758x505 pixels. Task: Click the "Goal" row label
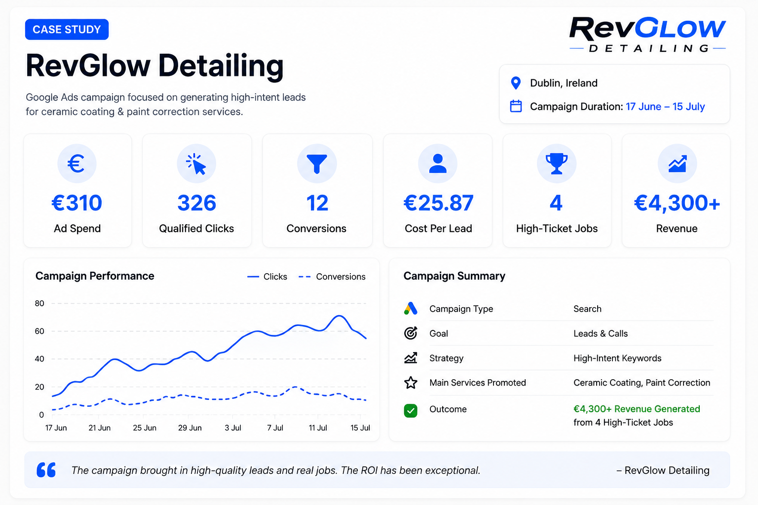(439, 333)
